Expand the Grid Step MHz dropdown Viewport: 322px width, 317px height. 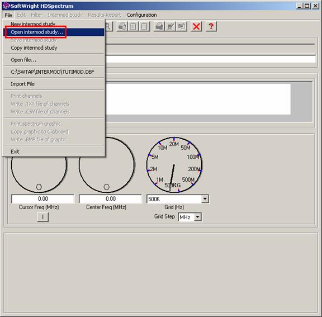[197, 217]
